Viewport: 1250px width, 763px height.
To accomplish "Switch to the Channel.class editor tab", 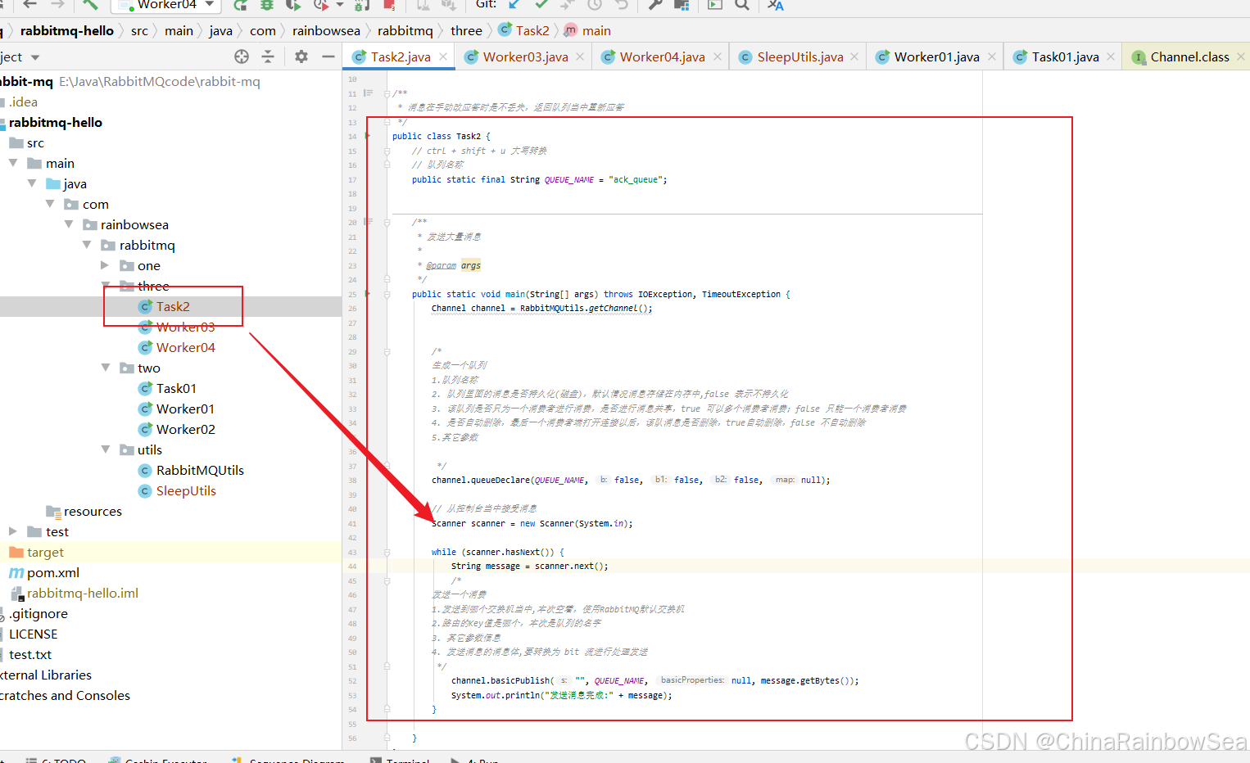I will coord(1189,56).
